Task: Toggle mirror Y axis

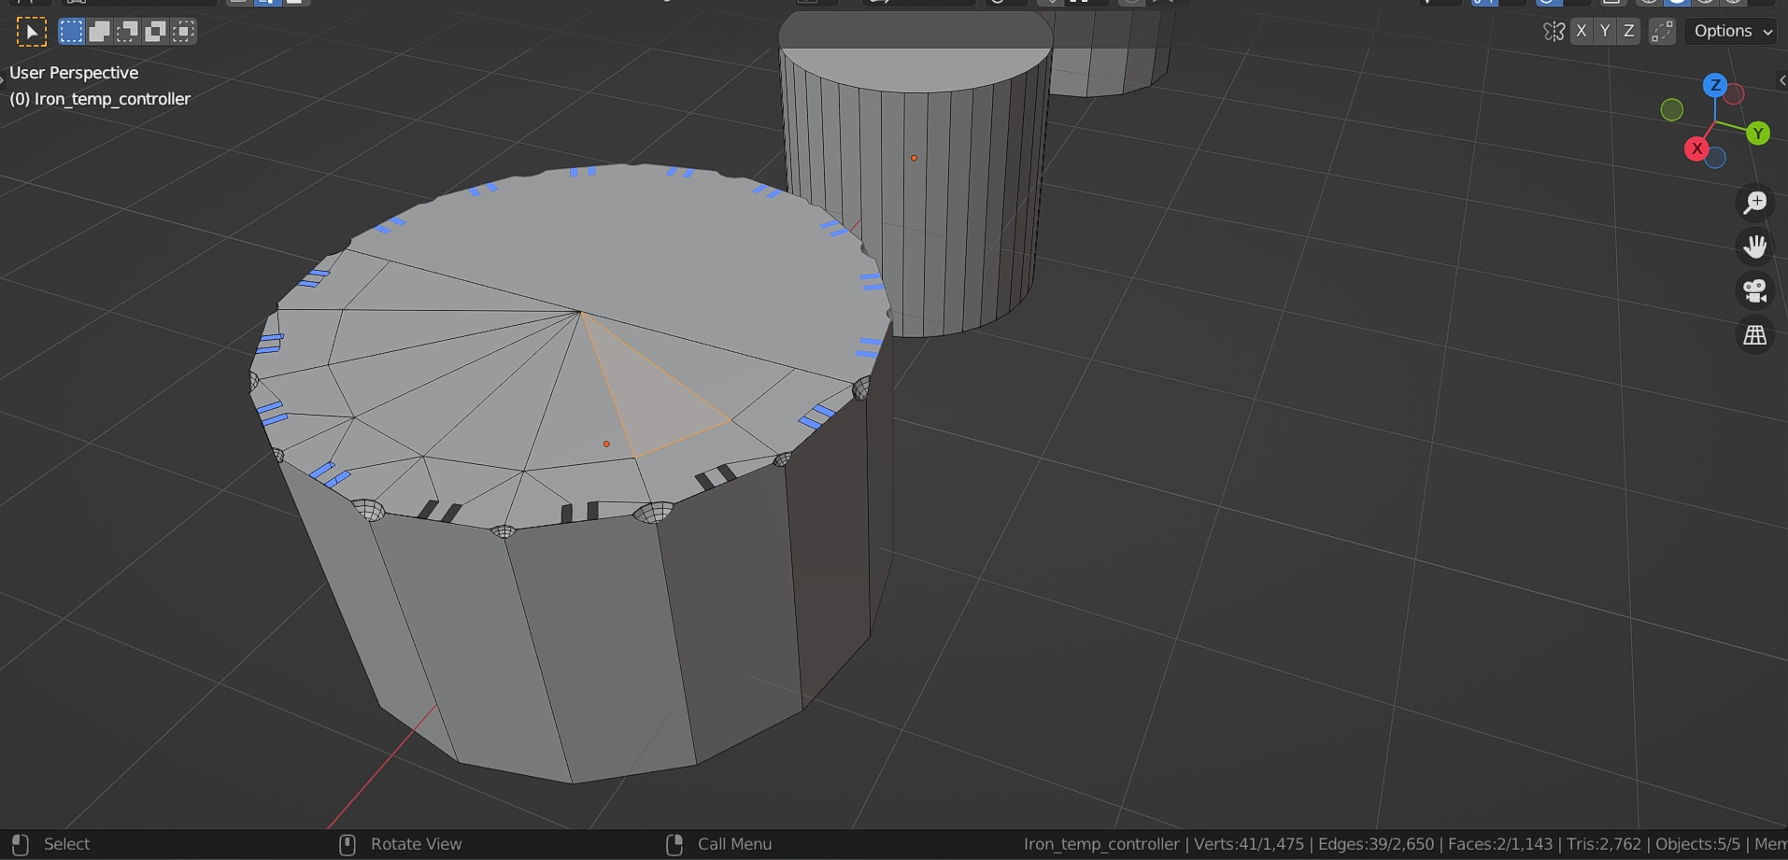Action: pyautogui.click(x=1605, y=31)
